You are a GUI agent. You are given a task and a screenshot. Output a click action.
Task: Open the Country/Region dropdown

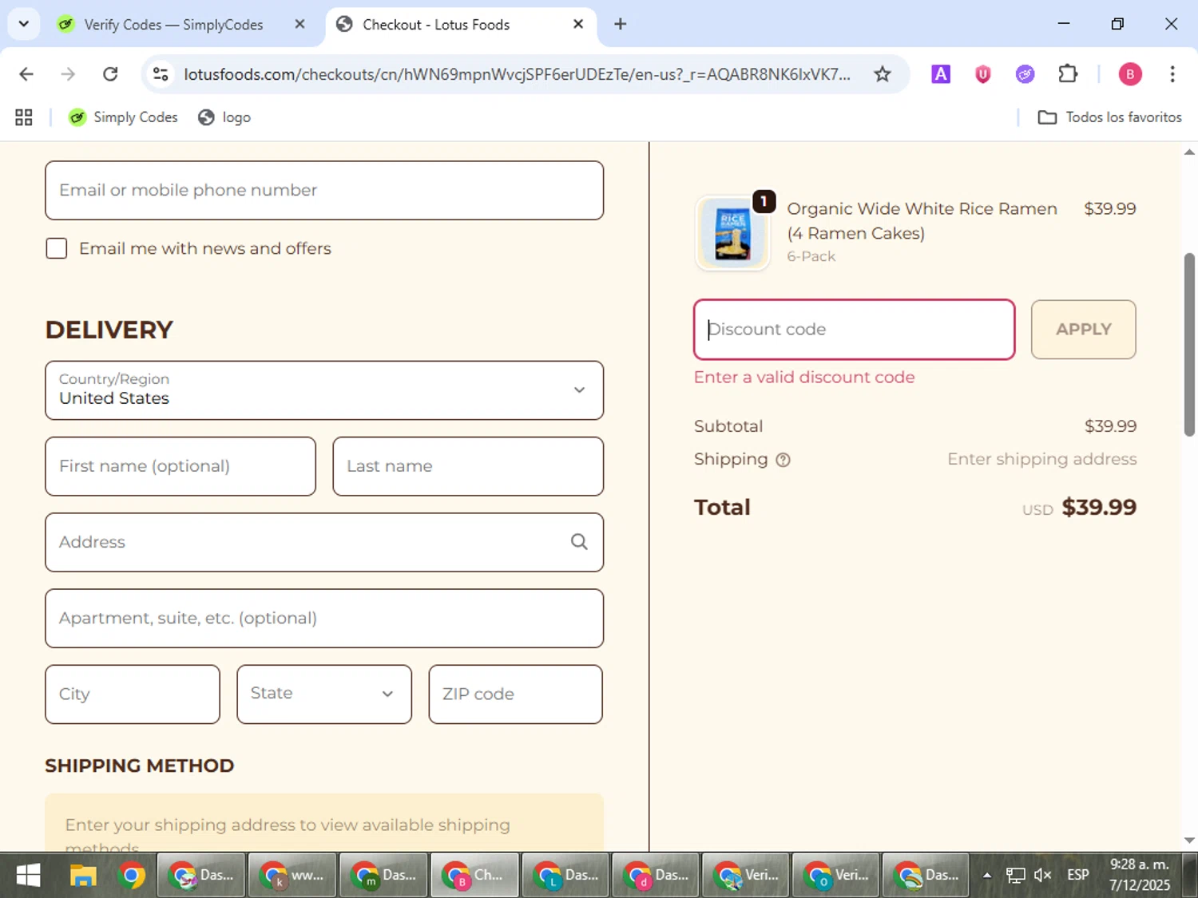click(x=324, y=390)
